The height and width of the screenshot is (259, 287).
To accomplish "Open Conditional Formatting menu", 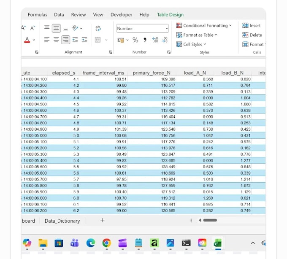I will click(204, 25).
